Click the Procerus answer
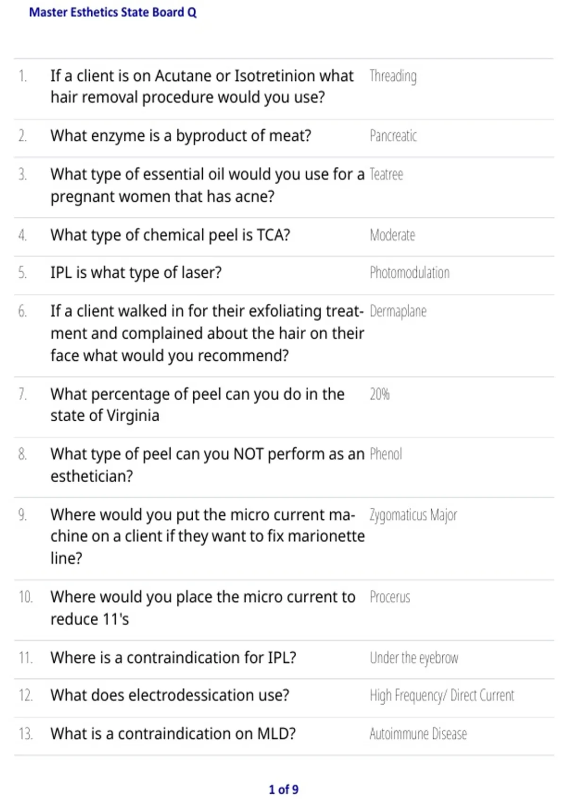The height and width of the screenshot is (803, 567). click(x=390, y=597)
